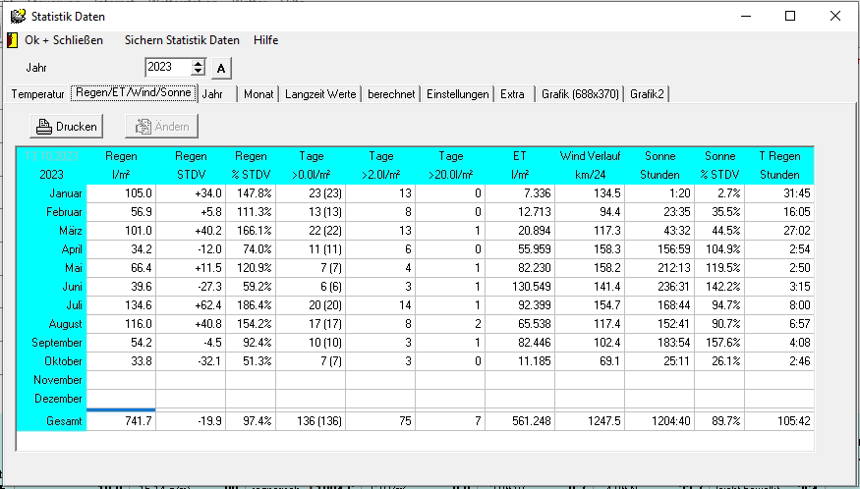
Task: Open the Ok + Schließen menu item
Action: 64,40
